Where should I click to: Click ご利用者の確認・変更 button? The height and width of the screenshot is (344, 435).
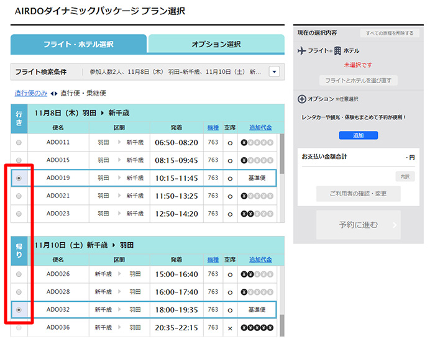358,194
